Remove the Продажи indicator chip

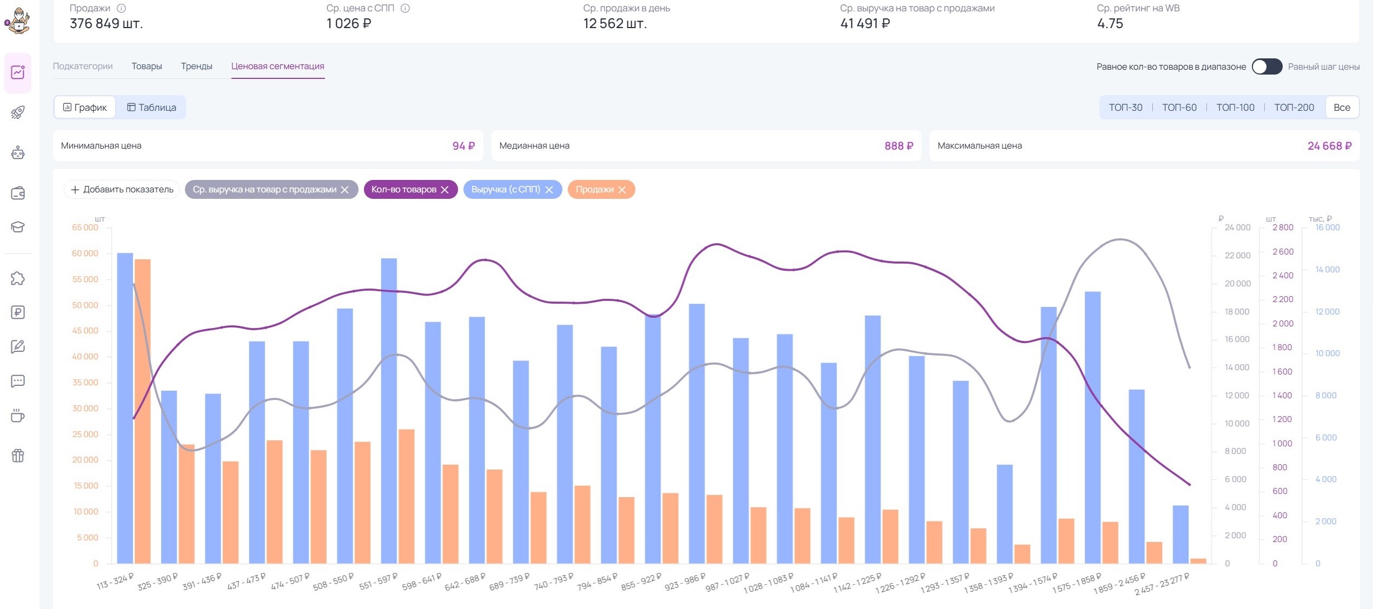pos(622,190)
